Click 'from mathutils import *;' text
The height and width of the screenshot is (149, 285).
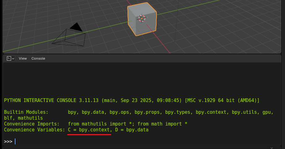point(101,124)
